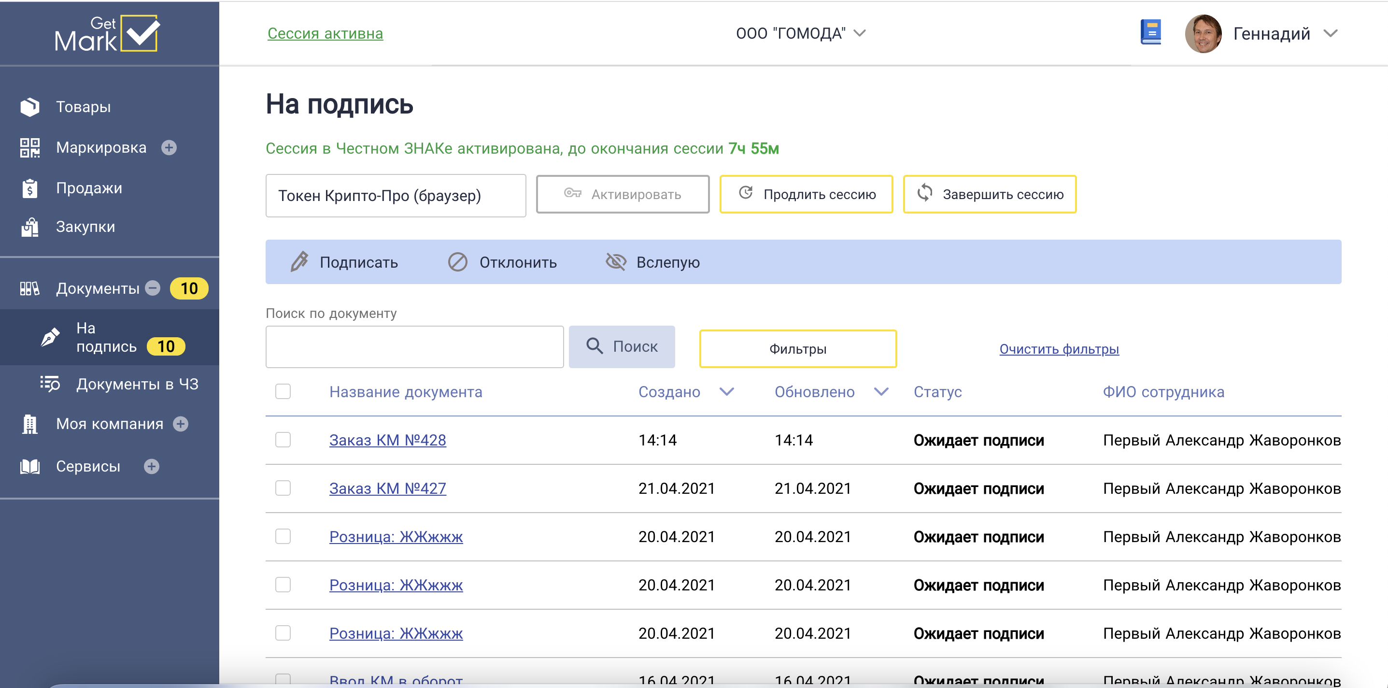Screen dimensions: 1388x688
Task: Click the Название документа column header
Action: pyautogui.click(x=406, y=391)
